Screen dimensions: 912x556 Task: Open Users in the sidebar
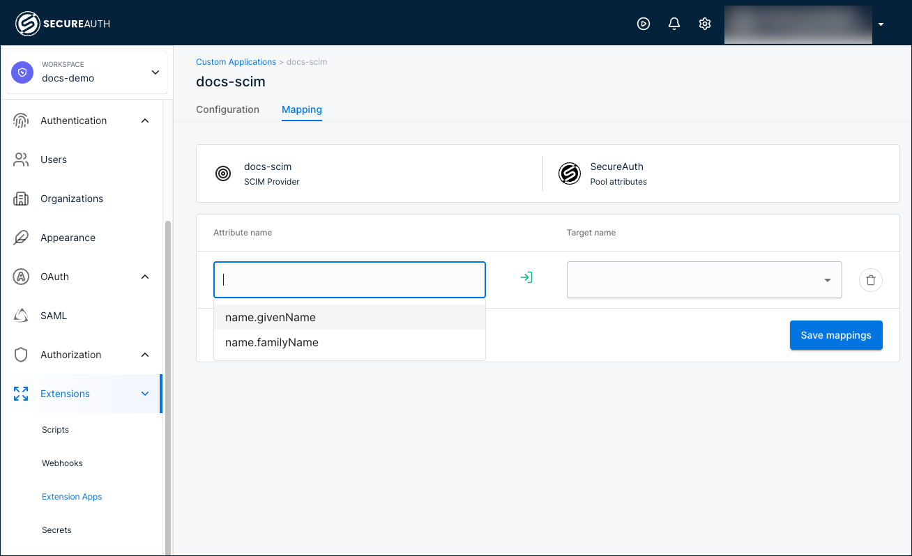54,160
